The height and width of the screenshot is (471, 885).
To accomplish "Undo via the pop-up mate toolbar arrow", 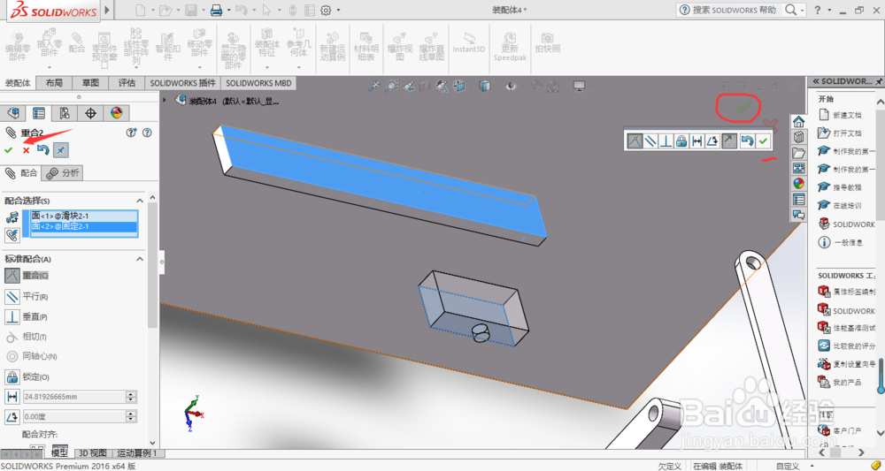I will click(x=747, y=141).
